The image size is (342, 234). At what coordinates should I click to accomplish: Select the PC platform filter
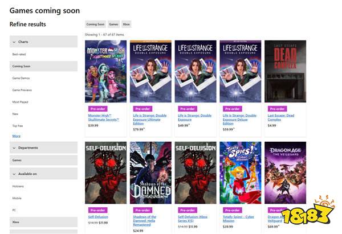point(14,210)
